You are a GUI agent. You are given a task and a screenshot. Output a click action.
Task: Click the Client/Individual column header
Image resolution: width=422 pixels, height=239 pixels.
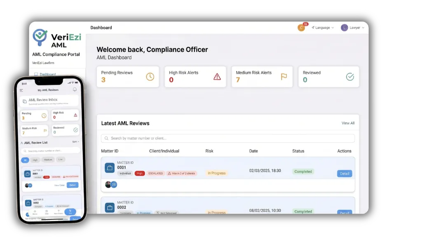tap(164, 151)
